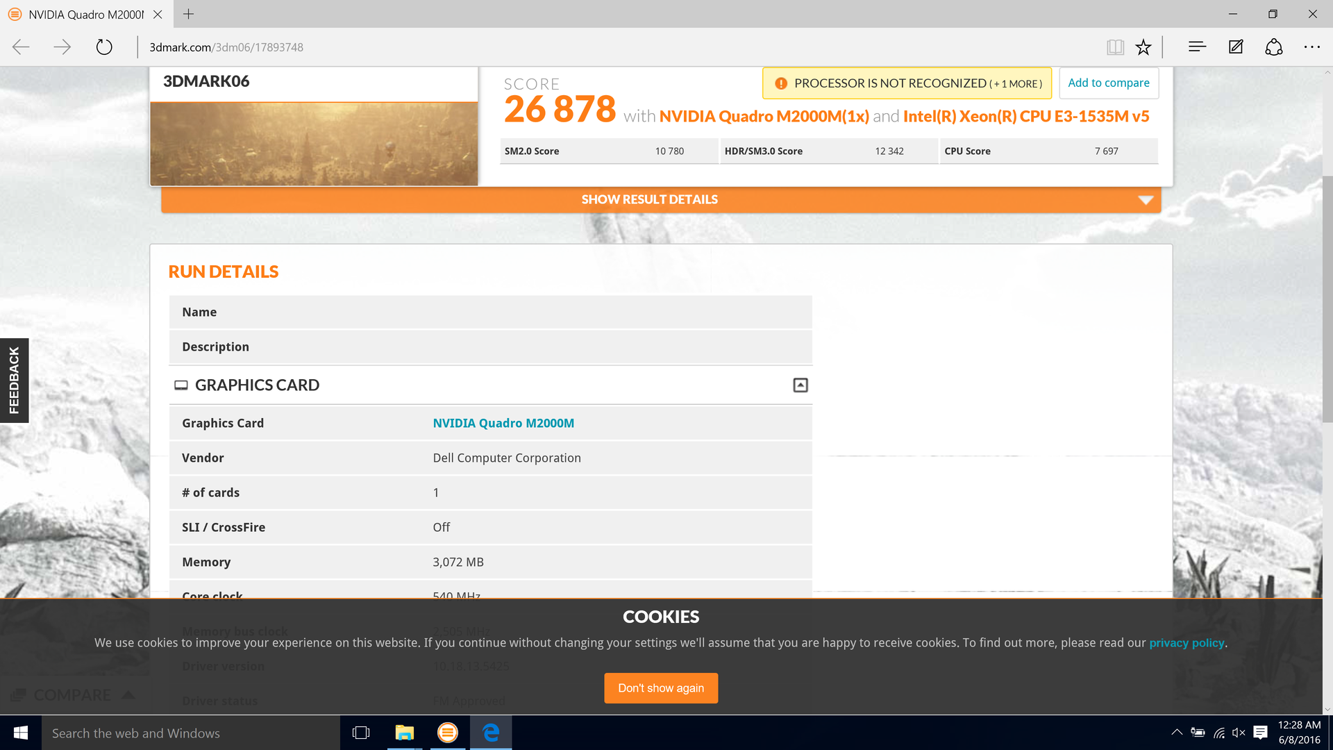
Task: Open Task View on taskbar
Action: tap(361, 733)
